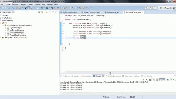Image resolution: width=176 pixels, height=99 pixels.
Task: Select the CoreJava project
Action: coord(5,15)
